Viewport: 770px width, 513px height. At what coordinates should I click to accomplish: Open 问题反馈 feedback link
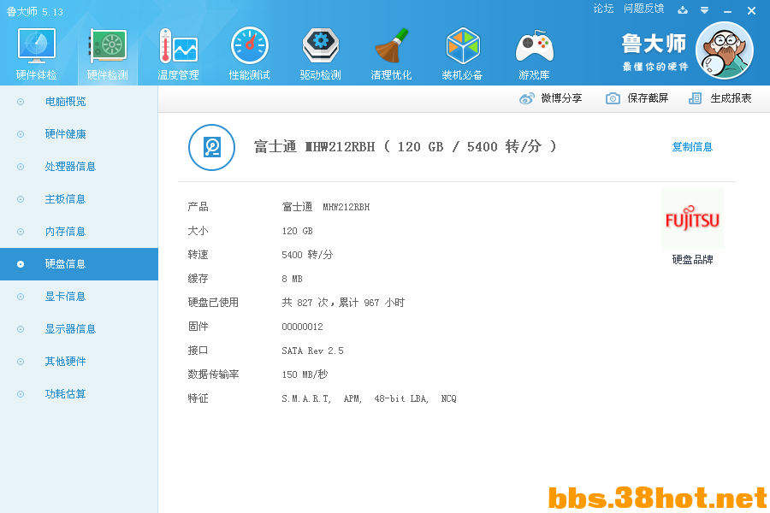(643, 9)
